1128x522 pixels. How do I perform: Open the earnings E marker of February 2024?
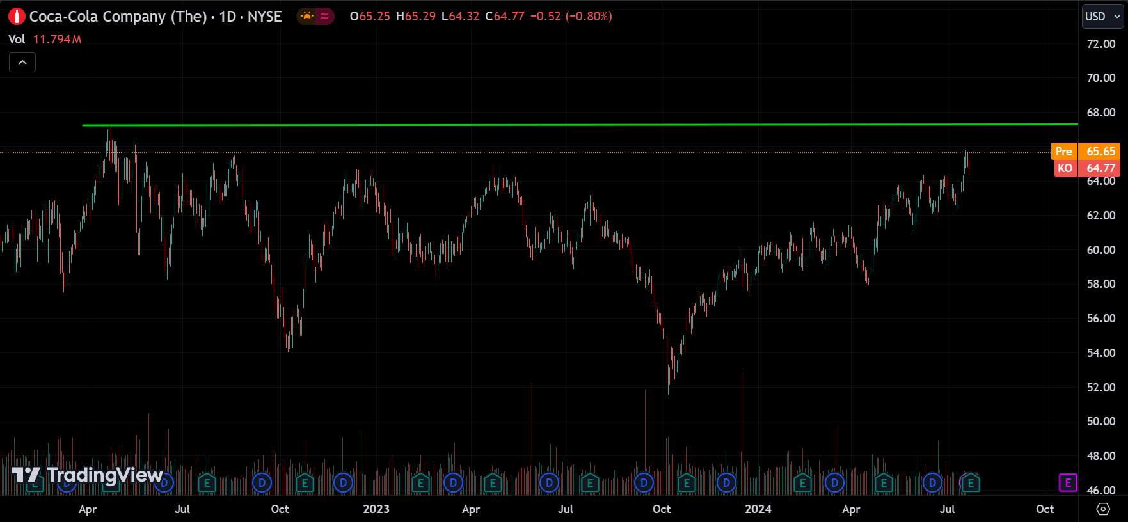pos(802,484)
